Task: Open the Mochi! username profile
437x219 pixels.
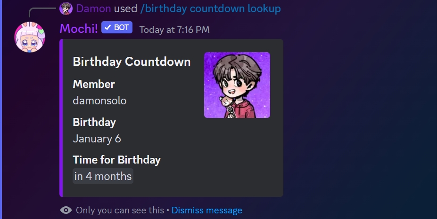Action: (x=79, y=28)
